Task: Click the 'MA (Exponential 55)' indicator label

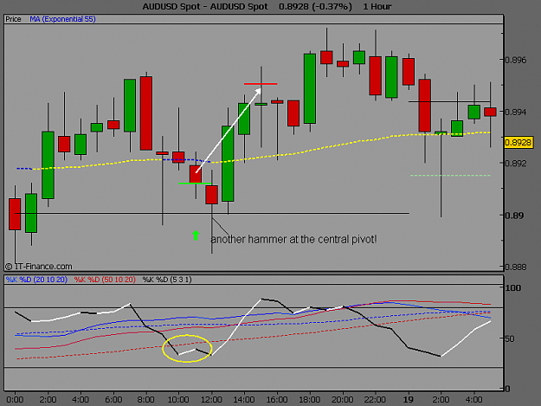Action: click(62, 19)
